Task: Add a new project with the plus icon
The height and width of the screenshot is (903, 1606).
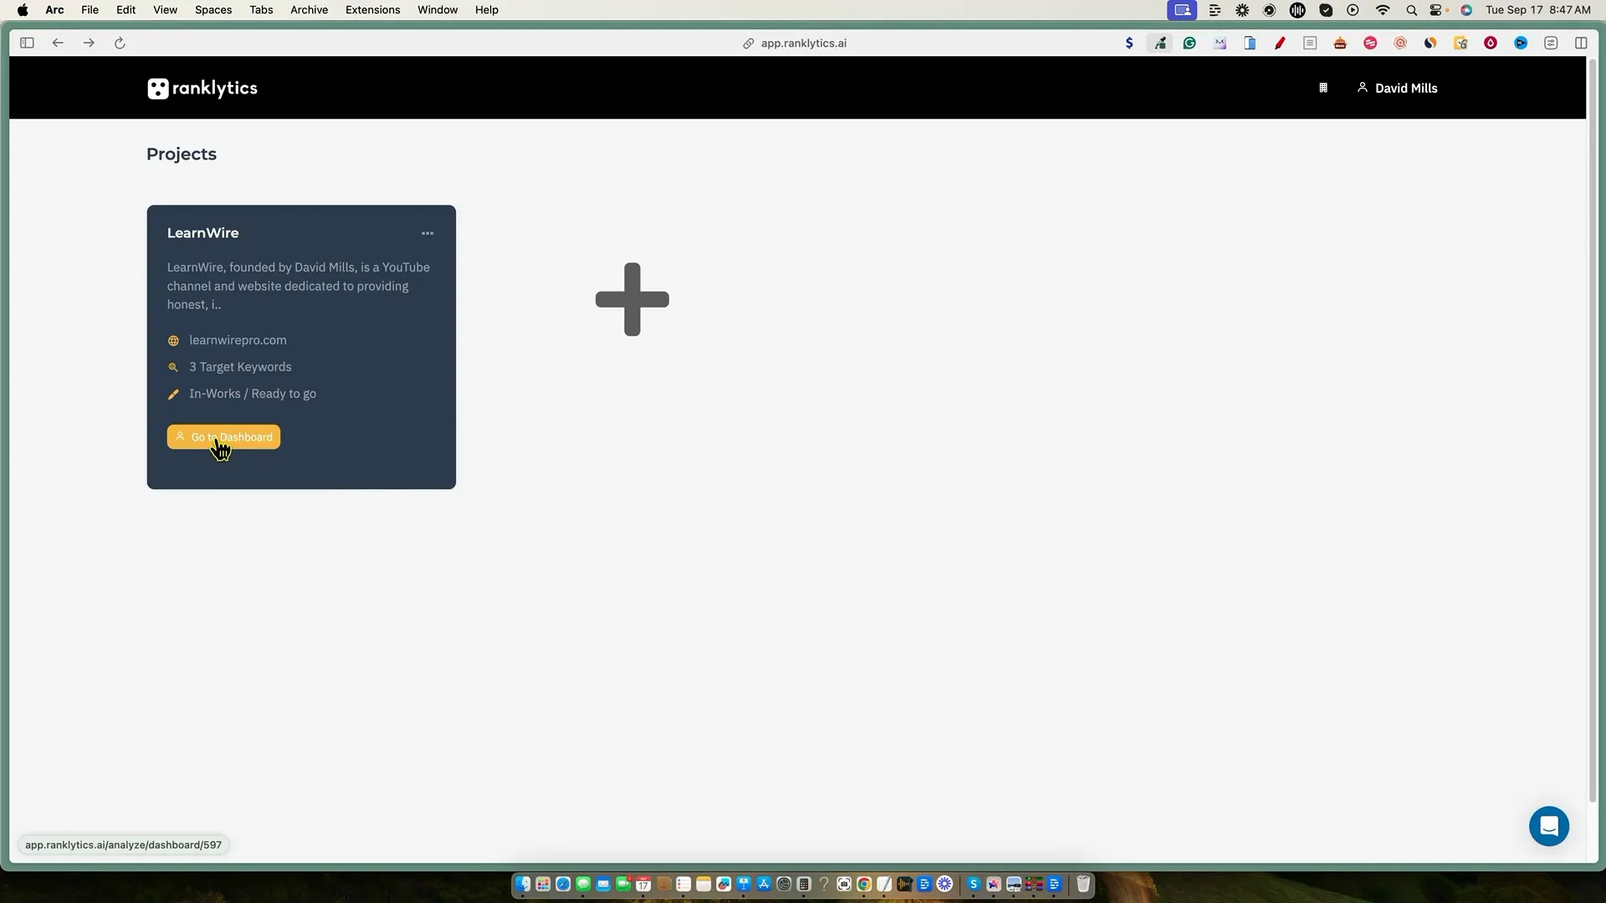Action: [632, 299]
